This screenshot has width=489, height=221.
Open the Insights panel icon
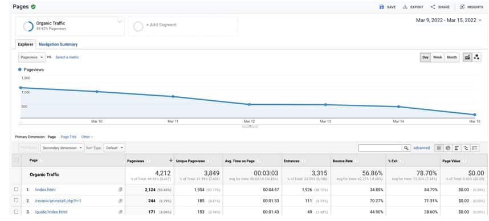click(462, 7)
